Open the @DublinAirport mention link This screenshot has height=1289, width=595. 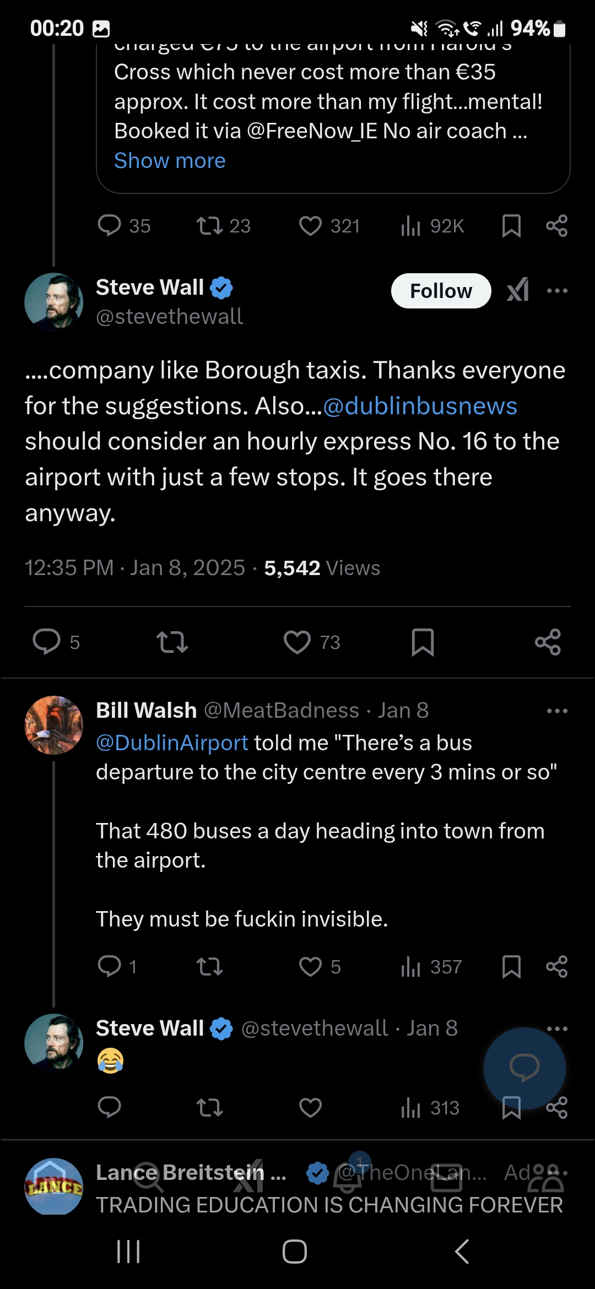click(x=172, y=743)
